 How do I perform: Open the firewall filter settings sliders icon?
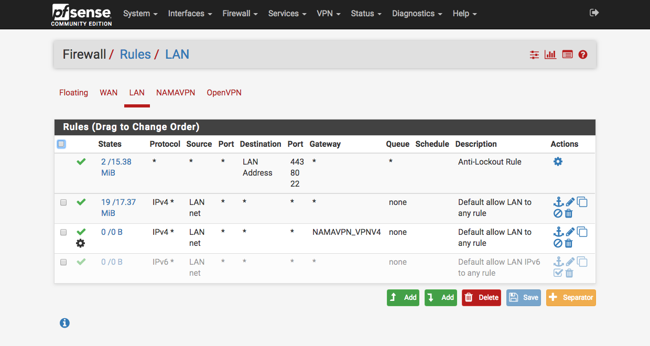click(534, 55)
